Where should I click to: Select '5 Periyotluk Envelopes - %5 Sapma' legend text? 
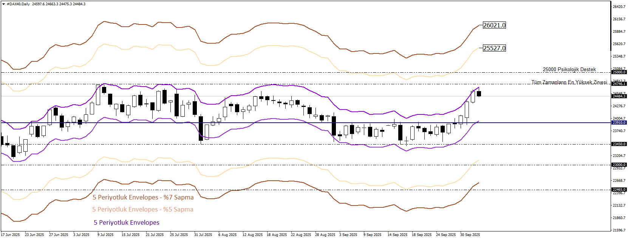tap(142, 209)
